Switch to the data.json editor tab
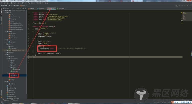192x104 pixels. pyautogui.click(x=41, y=8)
